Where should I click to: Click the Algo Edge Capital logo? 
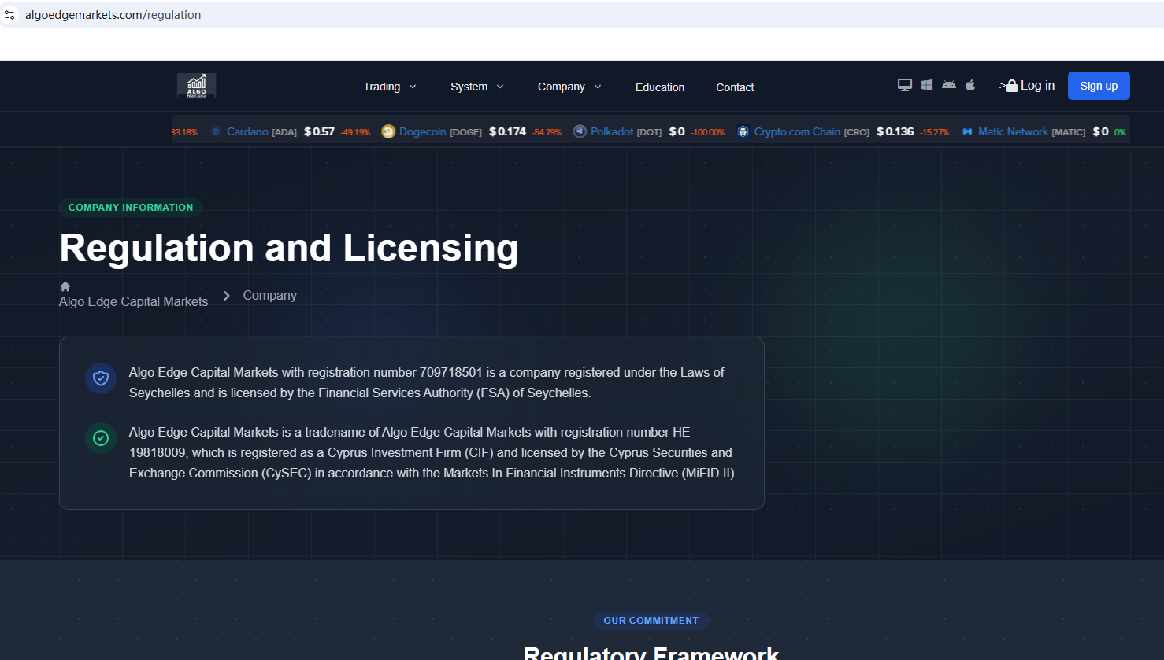point(196,86)
